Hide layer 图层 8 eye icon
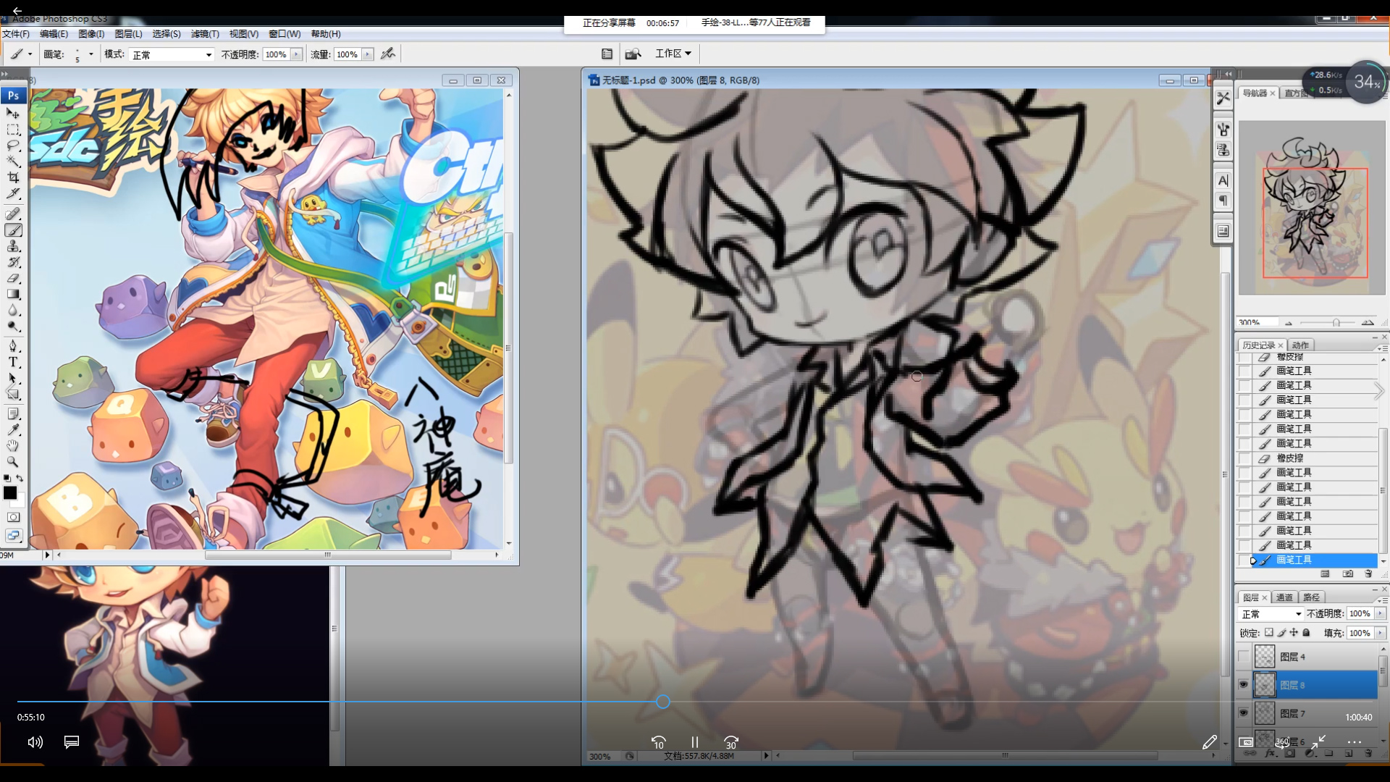Screen dimensions: 1390x782 pos(1243,684)
